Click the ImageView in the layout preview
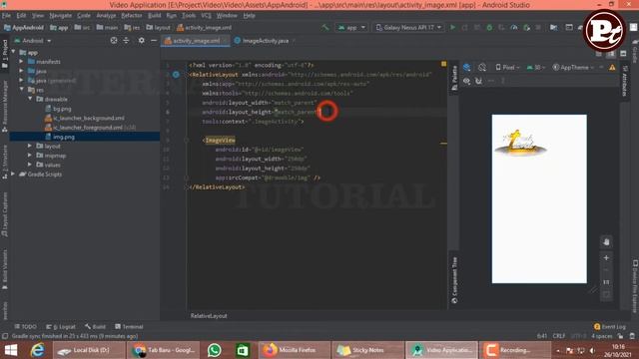This screenshot has width=639, height=359. pos(520,144)
